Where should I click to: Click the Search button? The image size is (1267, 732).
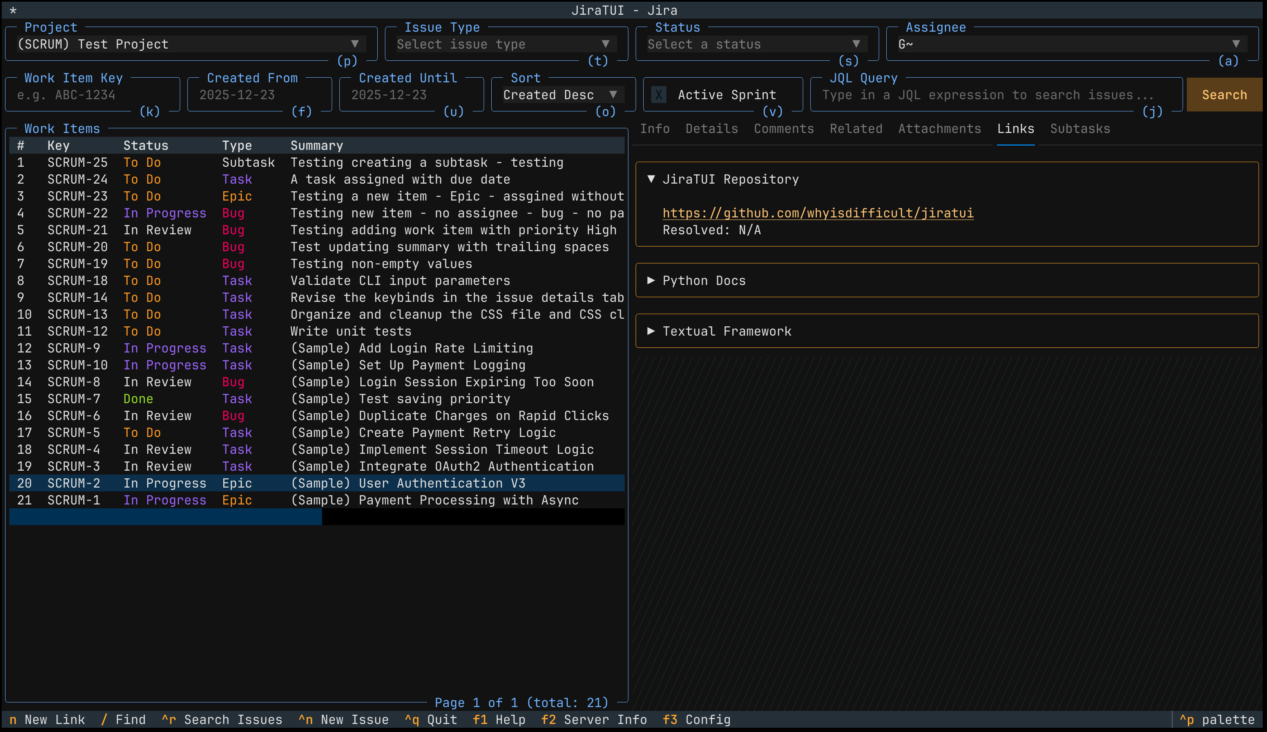click(1224, 95)
